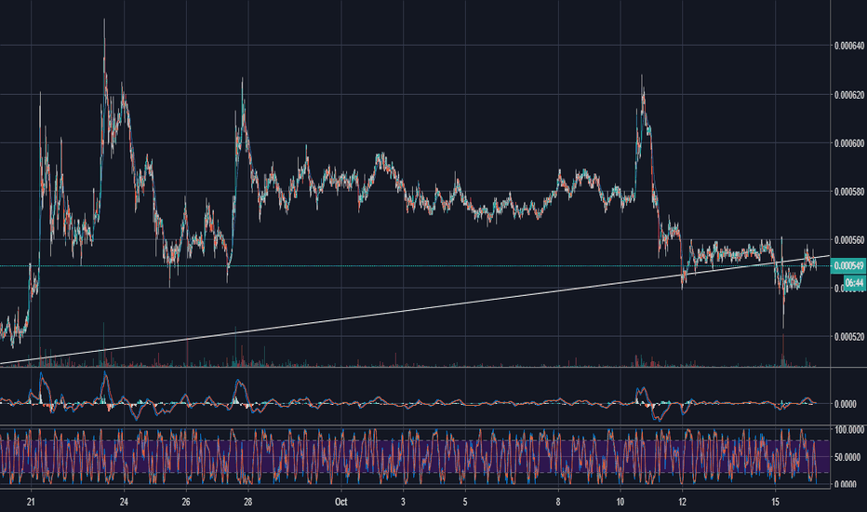Select the white ascending trend line
867x512 pixels.
point(415,310)
